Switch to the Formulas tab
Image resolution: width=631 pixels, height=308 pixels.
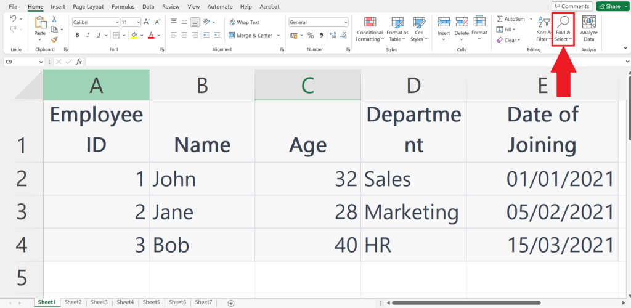pos(123,6)
